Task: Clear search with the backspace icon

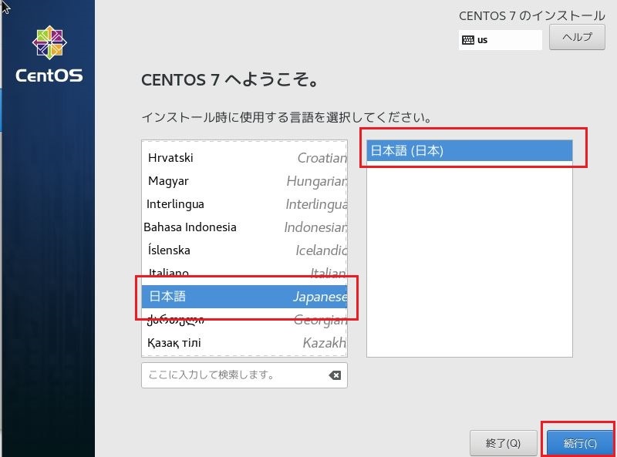Action: (335, 375)
